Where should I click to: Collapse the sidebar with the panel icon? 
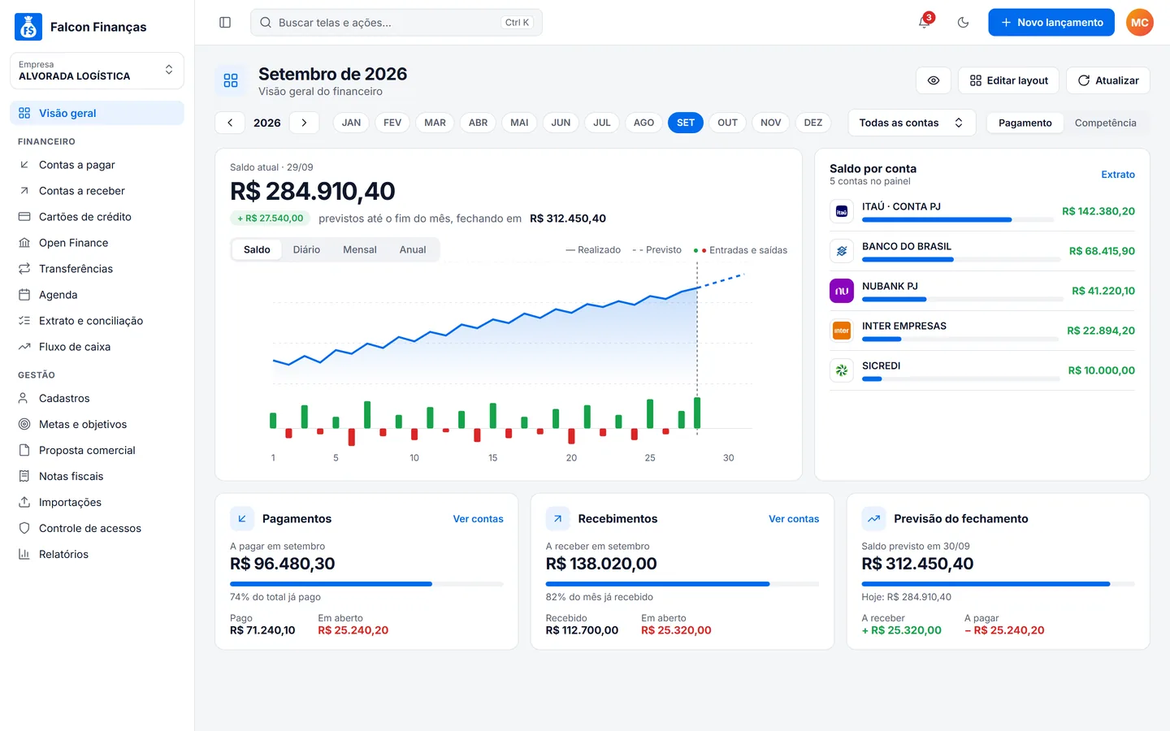[225, 23]
